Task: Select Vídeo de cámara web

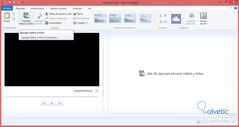Action: point(58,14)
